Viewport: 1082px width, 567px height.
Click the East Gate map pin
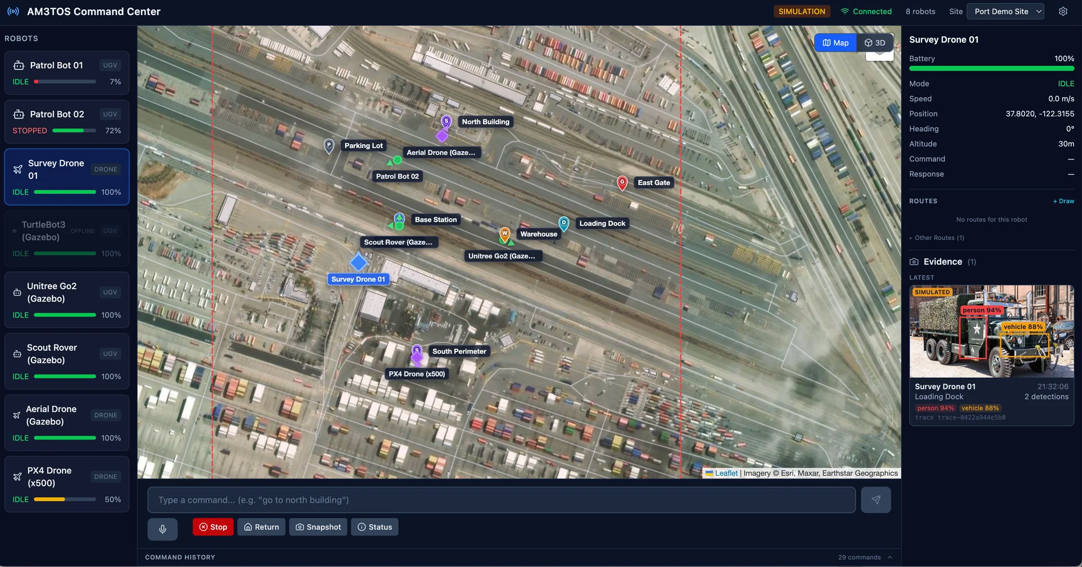[622, 183]
